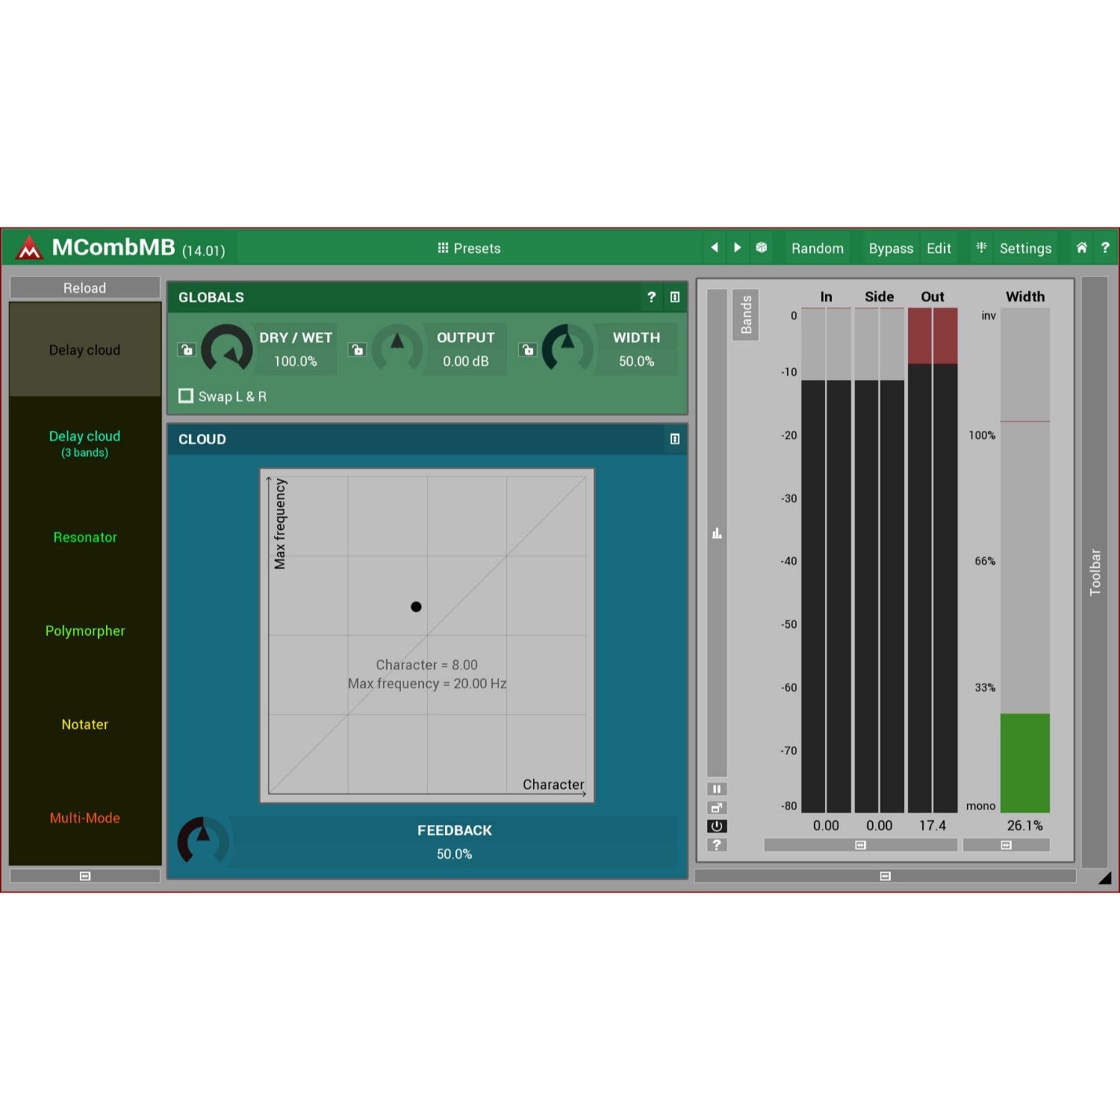Click the Width knob
Image resolution: width=1120 pixels, height=1120 pixels.
click(567, 349)
